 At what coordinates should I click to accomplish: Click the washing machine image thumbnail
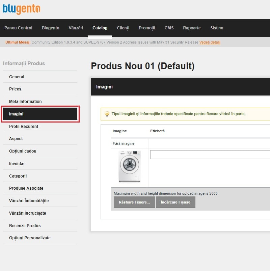tap(130, 166)
